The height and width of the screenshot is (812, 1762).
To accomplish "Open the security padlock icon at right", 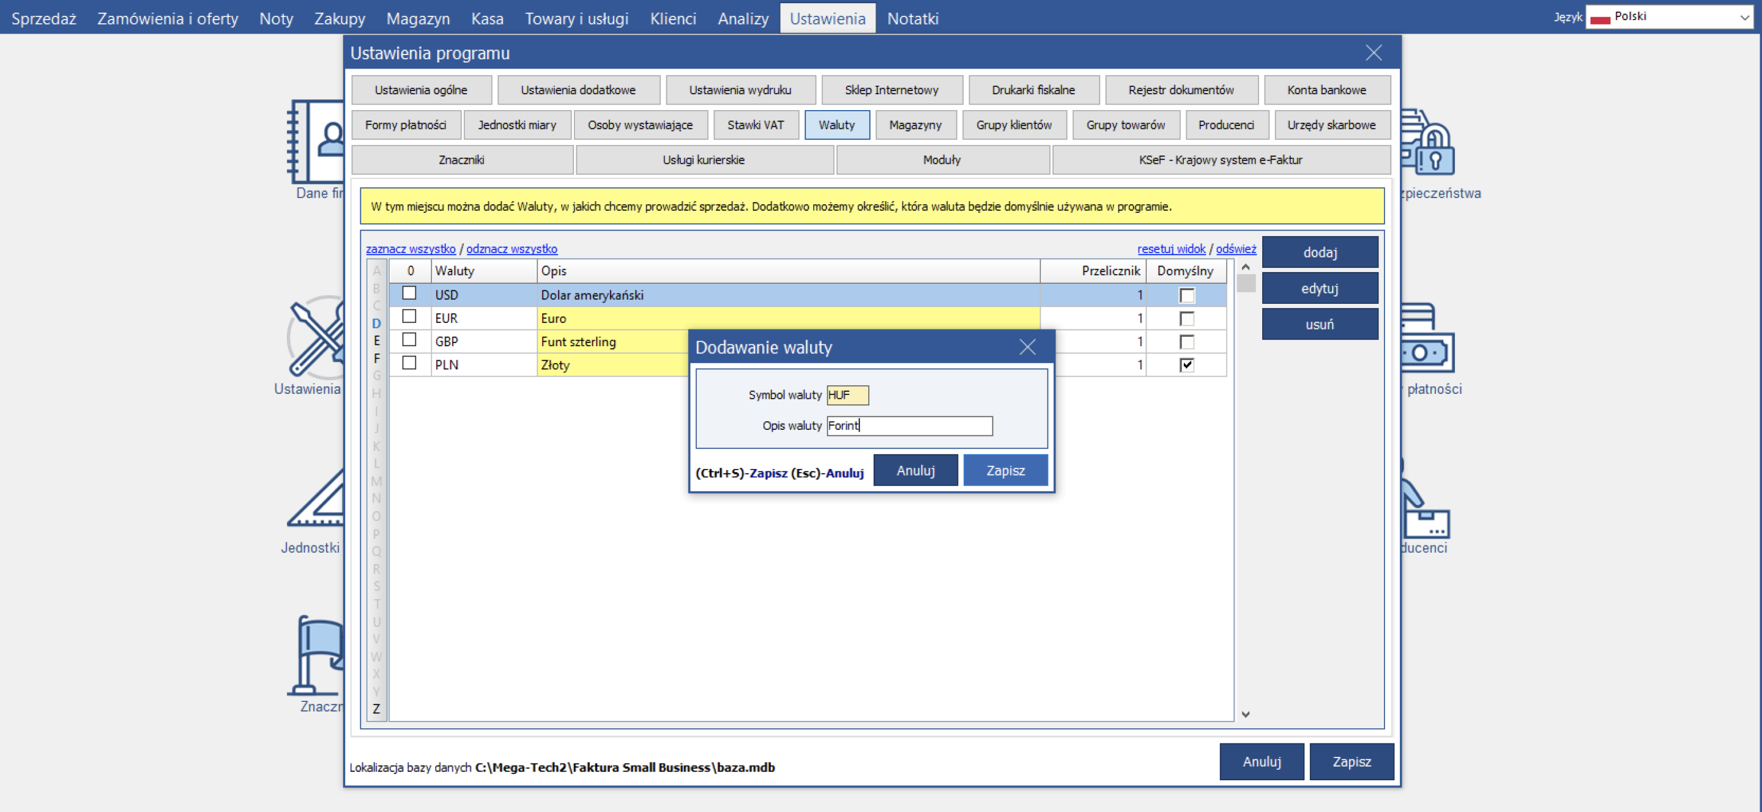I will 1427,142.
